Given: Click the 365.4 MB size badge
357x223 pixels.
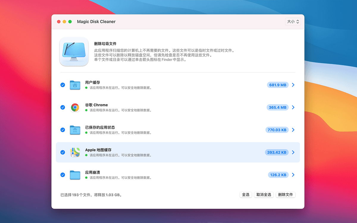Looking at the screenshot, I should click(x=278, y=107).
